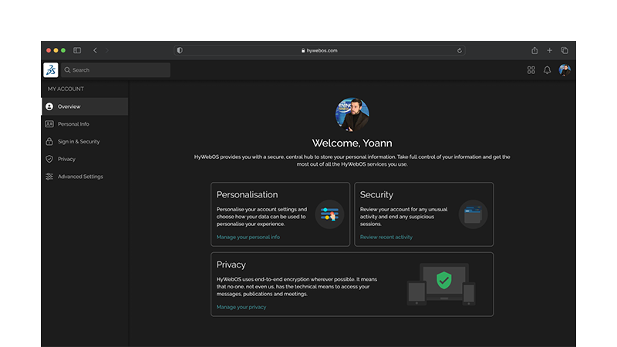This screenshot has height=347, width=617.
Task: Open Privacy section in sidebar
Action: click(x=85, y=159)
